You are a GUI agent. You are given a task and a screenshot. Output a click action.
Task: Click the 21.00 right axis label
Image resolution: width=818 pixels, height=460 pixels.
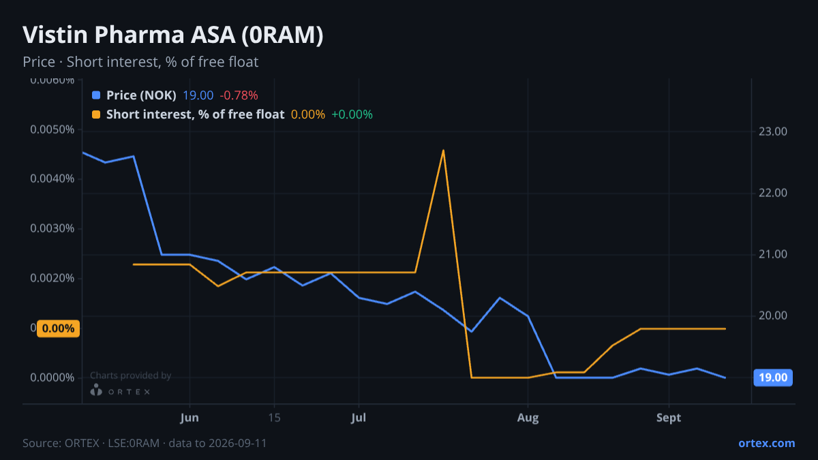pyautogui.click(x=774, y=254)
